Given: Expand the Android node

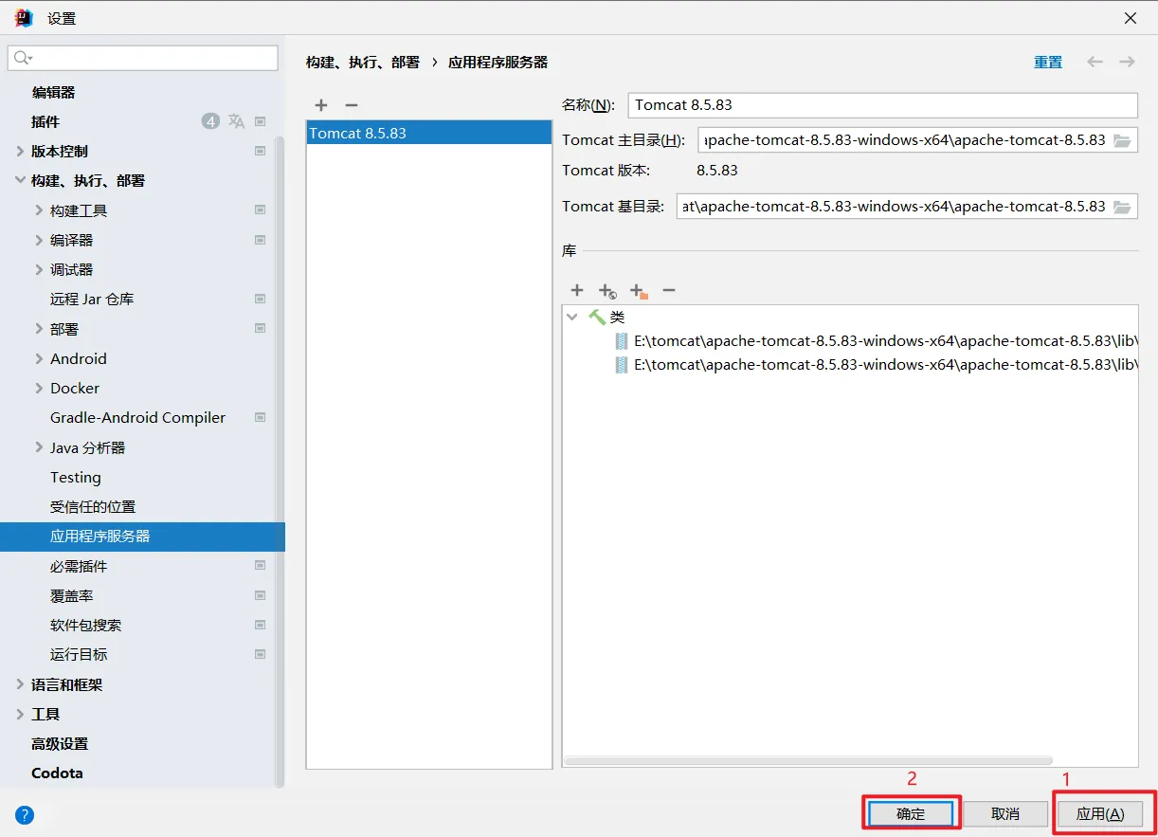Looking at the screenshot, I should point(39,358).
